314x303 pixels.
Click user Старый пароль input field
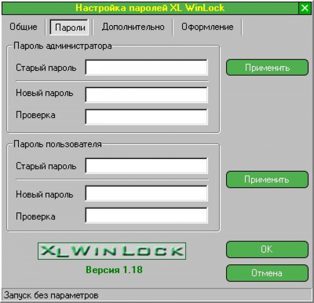147,166
